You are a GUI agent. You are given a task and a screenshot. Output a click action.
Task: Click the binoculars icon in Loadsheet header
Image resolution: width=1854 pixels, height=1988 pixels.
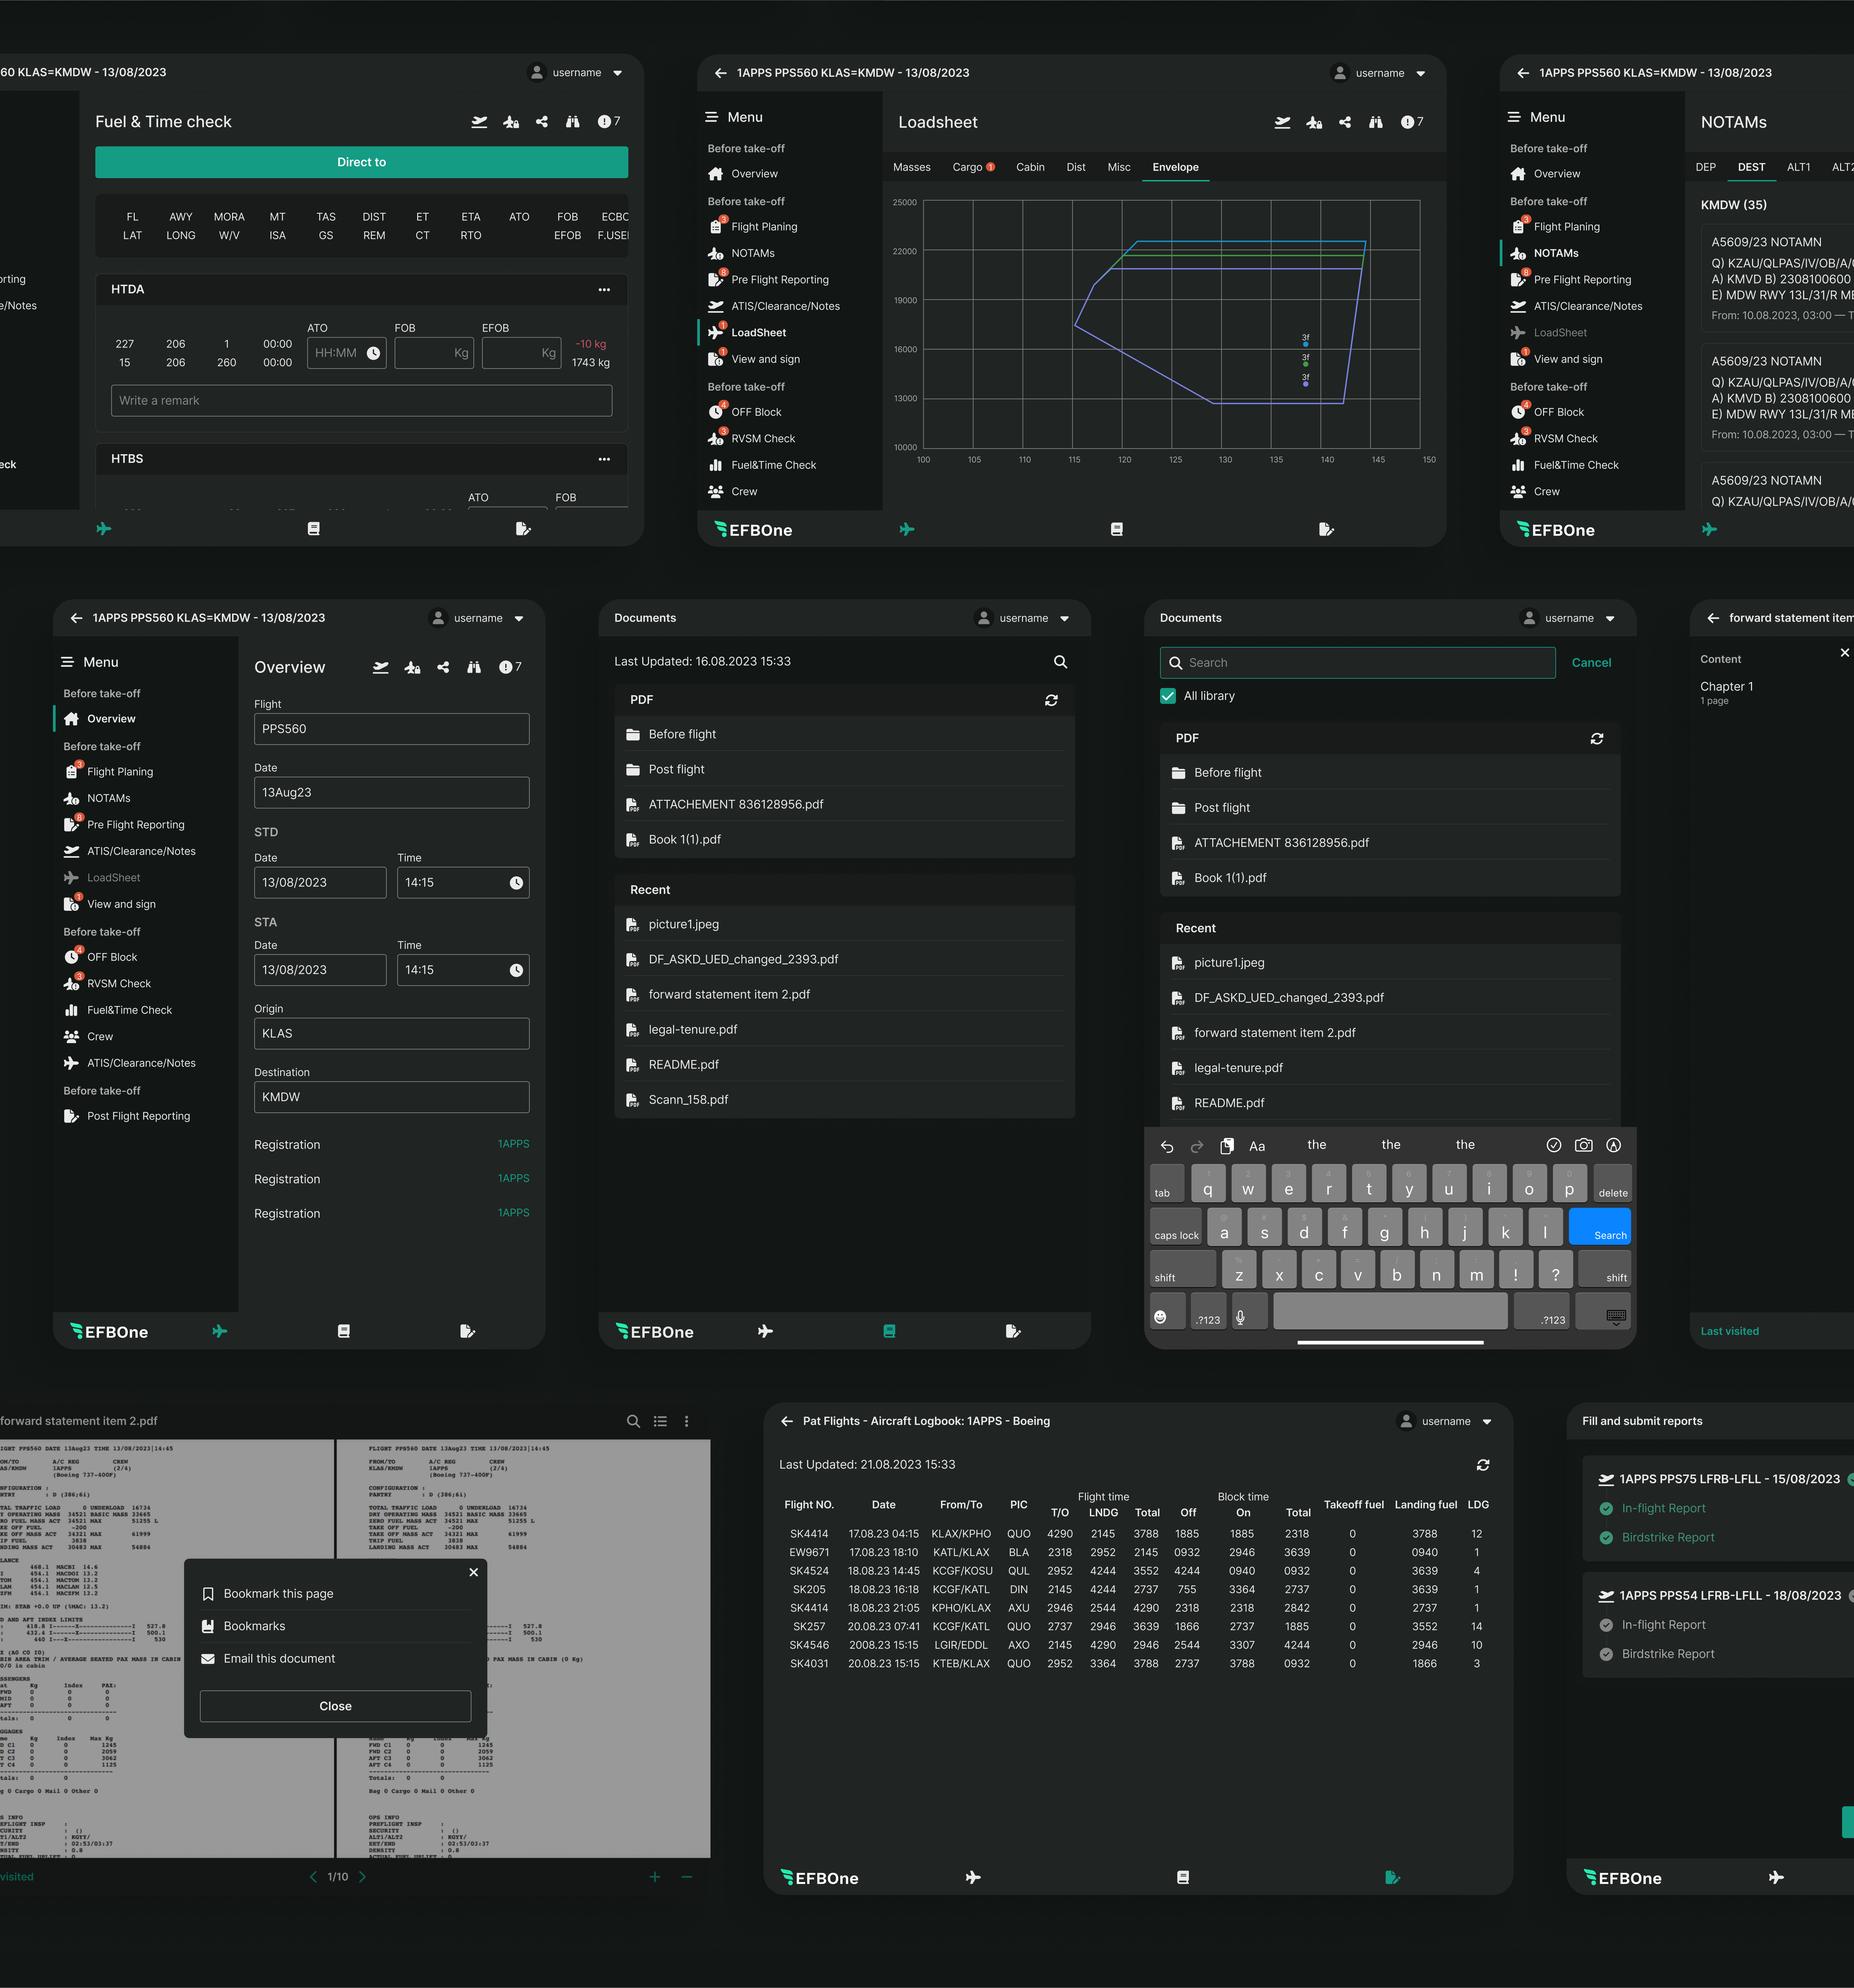1376,122
